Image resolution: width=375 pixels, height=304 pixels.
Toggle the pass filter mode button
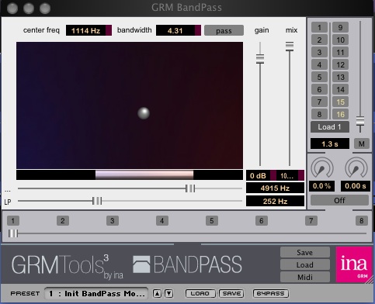[x=224, y=30]
